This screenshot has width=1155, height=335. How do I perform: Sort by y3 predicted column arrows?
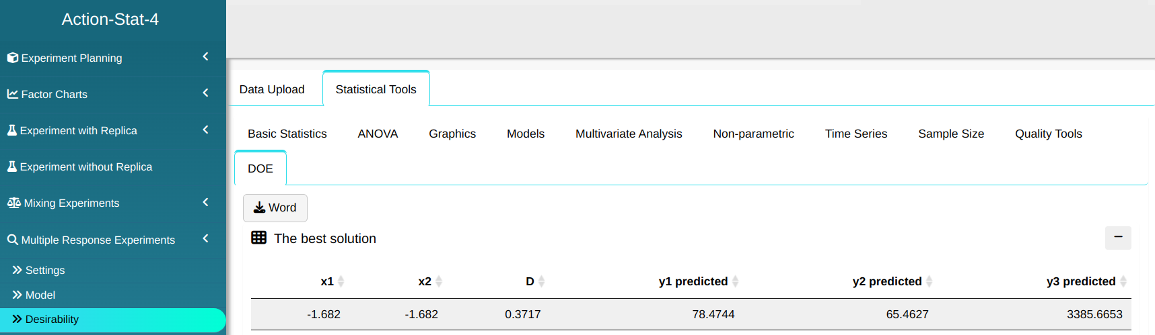click(x=1123, y=281)
